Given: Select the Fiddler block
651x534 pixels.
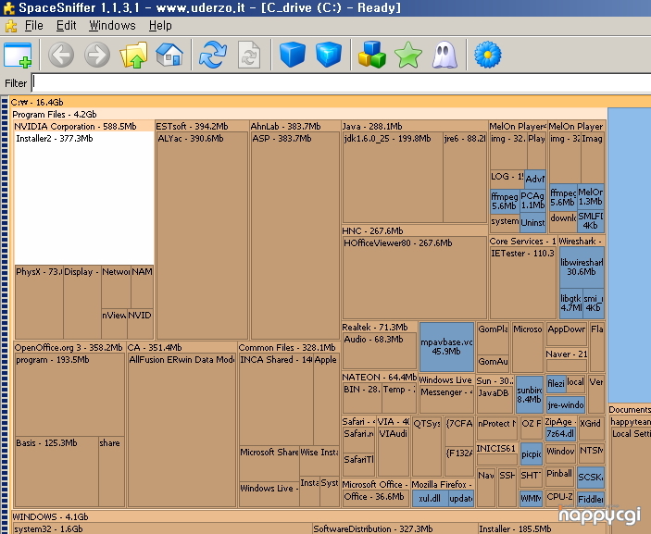Looking at the screenshot, I should (591, 499).
